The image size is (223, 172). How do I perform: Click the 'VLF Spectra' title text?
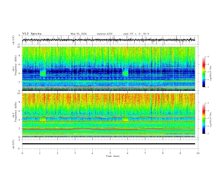(32, 34)
